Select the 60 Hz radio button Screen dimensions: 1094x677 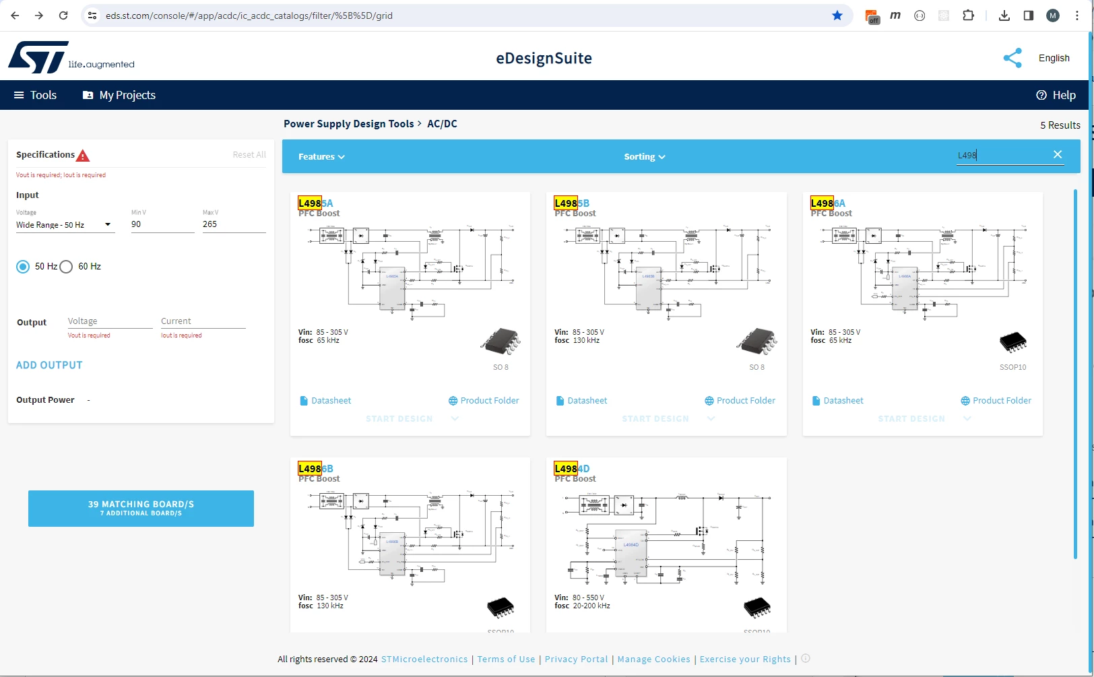pyautogui.click(x=66, y=267)
